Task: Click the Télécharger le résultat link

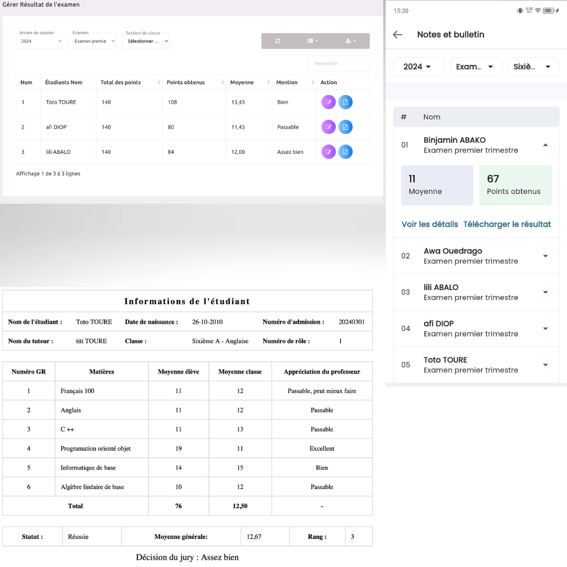Action: (507, 224)
